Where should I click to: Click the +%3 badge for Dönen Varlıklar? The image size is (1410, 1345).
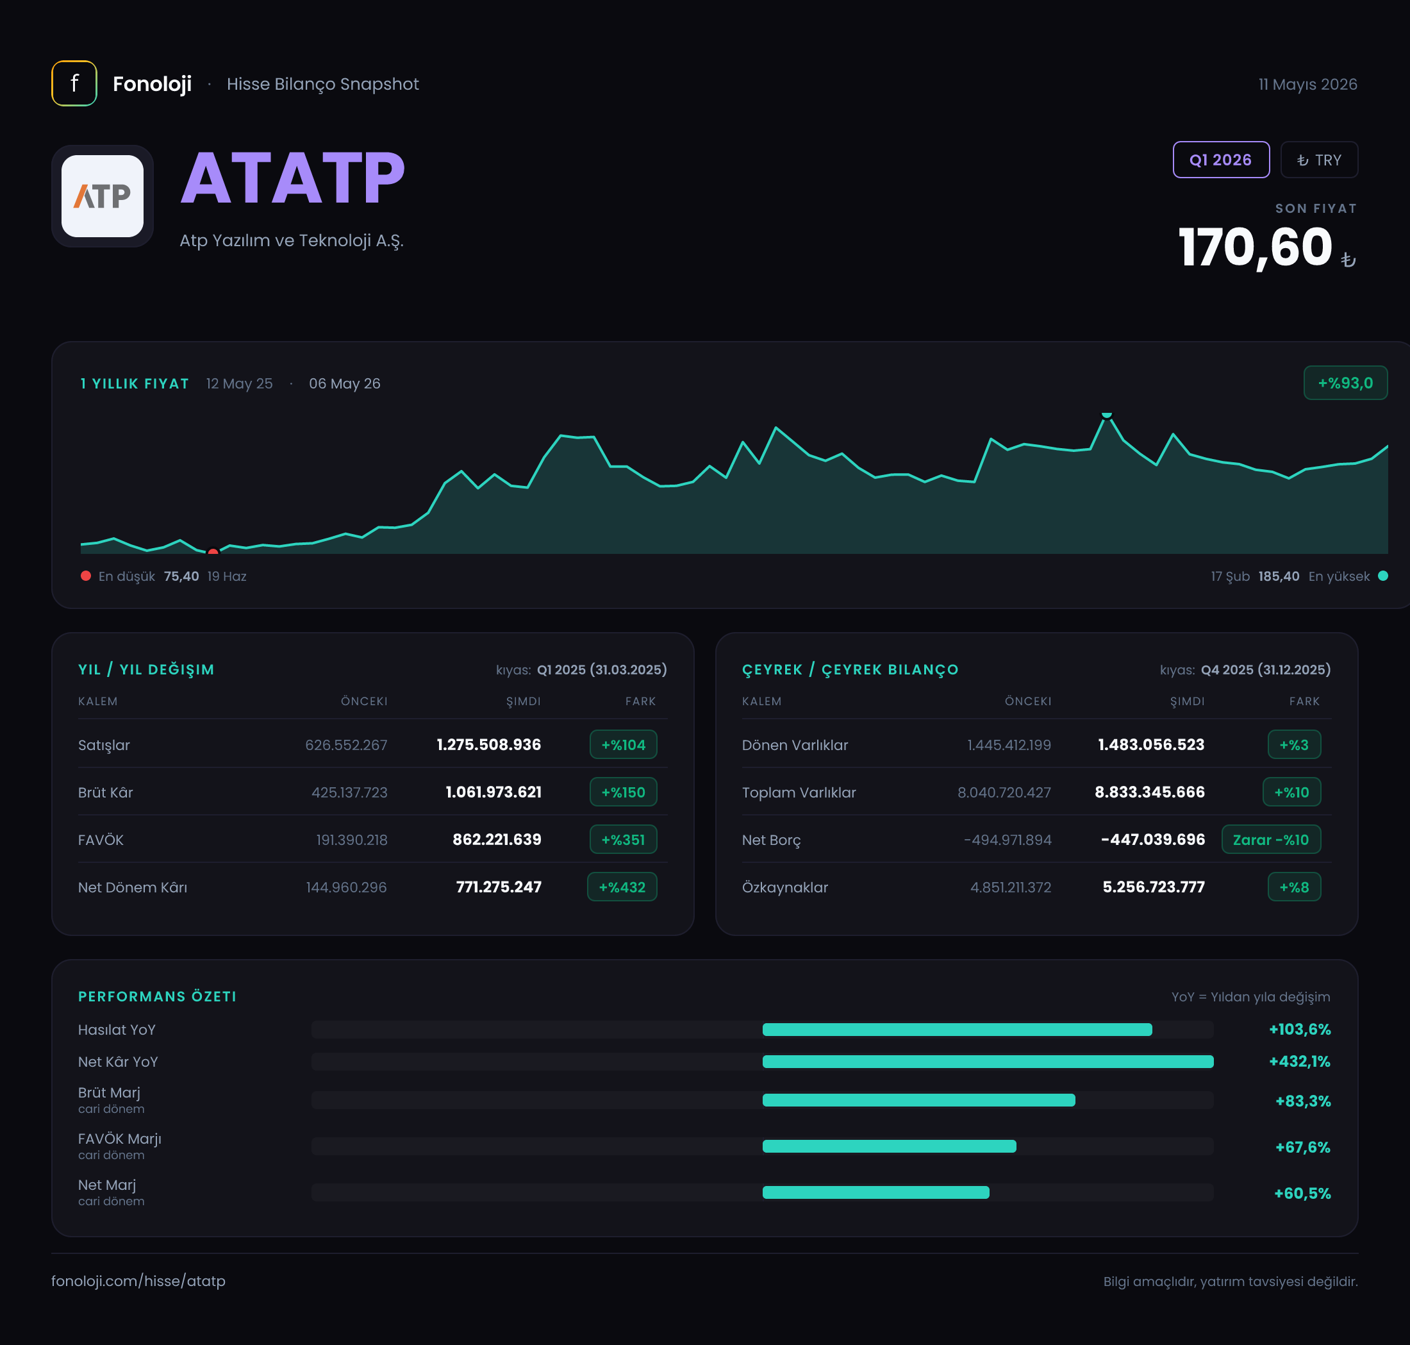pyautogui.click(x=1294, y=744)
